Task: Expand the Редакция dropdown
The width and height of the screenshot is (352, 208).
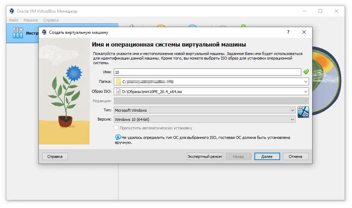Action: pos(305,101)
